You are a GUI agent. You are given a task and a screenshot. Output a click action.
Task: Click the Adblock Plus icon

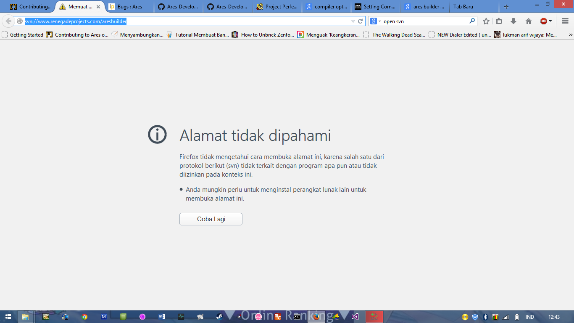click(x=544, y=21)
